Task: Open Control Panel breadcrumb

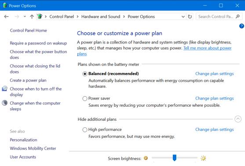Action: click(x=62, y=17)
